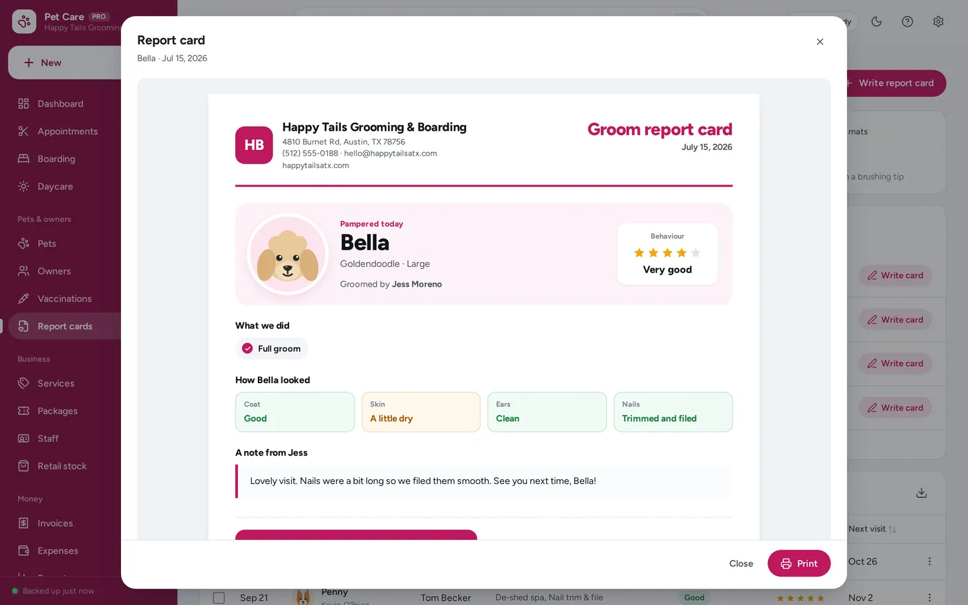Click hello@happytailsatx.com contact line
The width and height of the screenshot is (968, 605).
(x=391, y=153)
